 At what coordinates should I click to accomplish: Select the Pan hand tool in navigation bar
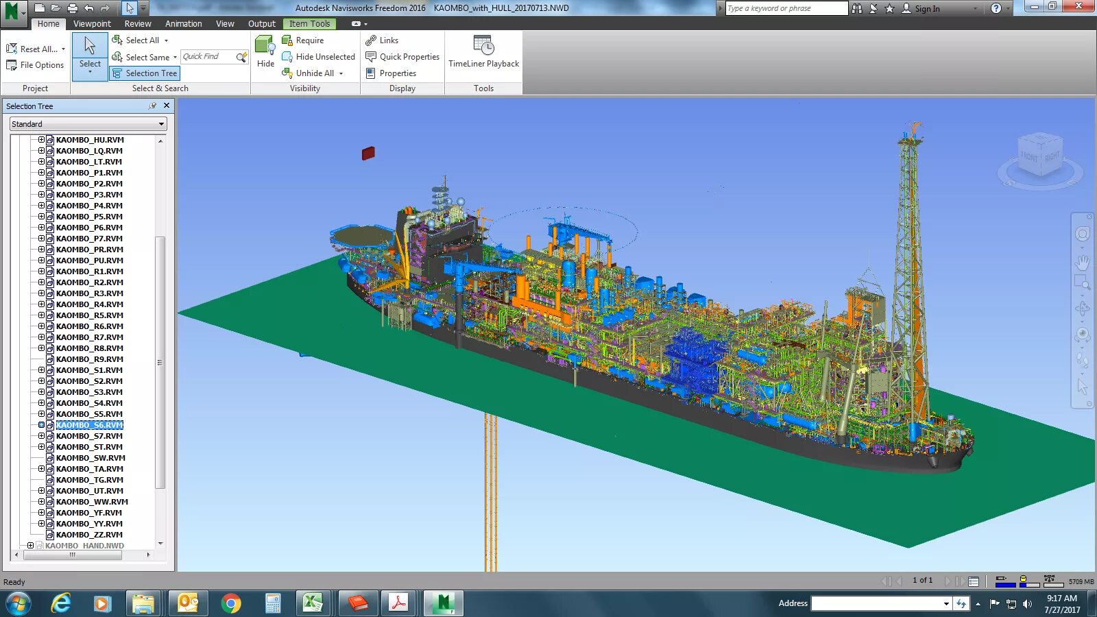[1083, 263]
